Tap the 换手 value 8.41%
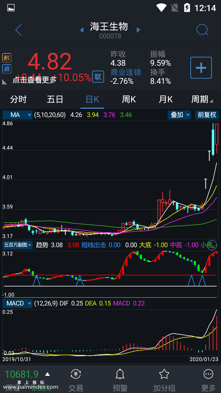The height and width of the screenshot is (393, 221). 161,81
